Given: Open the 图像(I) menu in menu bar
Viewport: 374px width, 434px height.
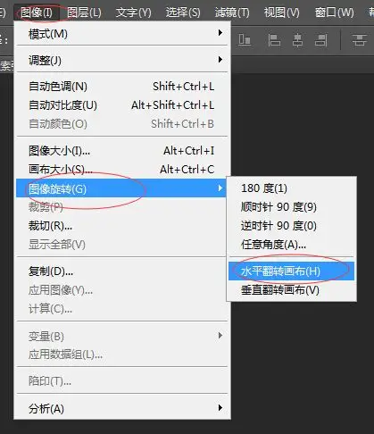Looking at the screenshot, I should (x=37, y=13).
